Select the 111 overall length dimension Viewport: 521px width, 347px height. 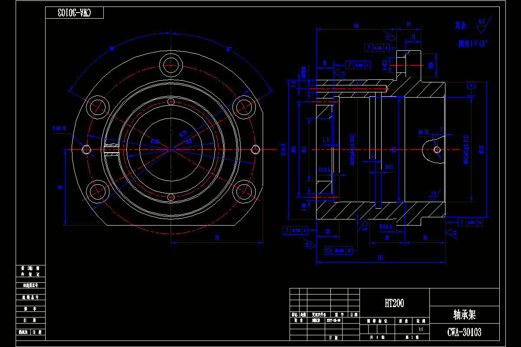click(381, 258)
